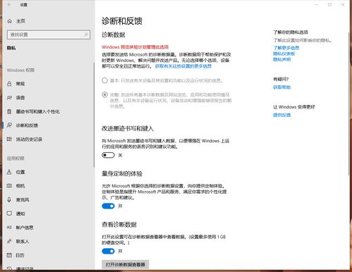Select 诊断和反馈 sidebar icon
This screenshot has width=352, height=272.
pyautogui.click(x=9, y=125)
